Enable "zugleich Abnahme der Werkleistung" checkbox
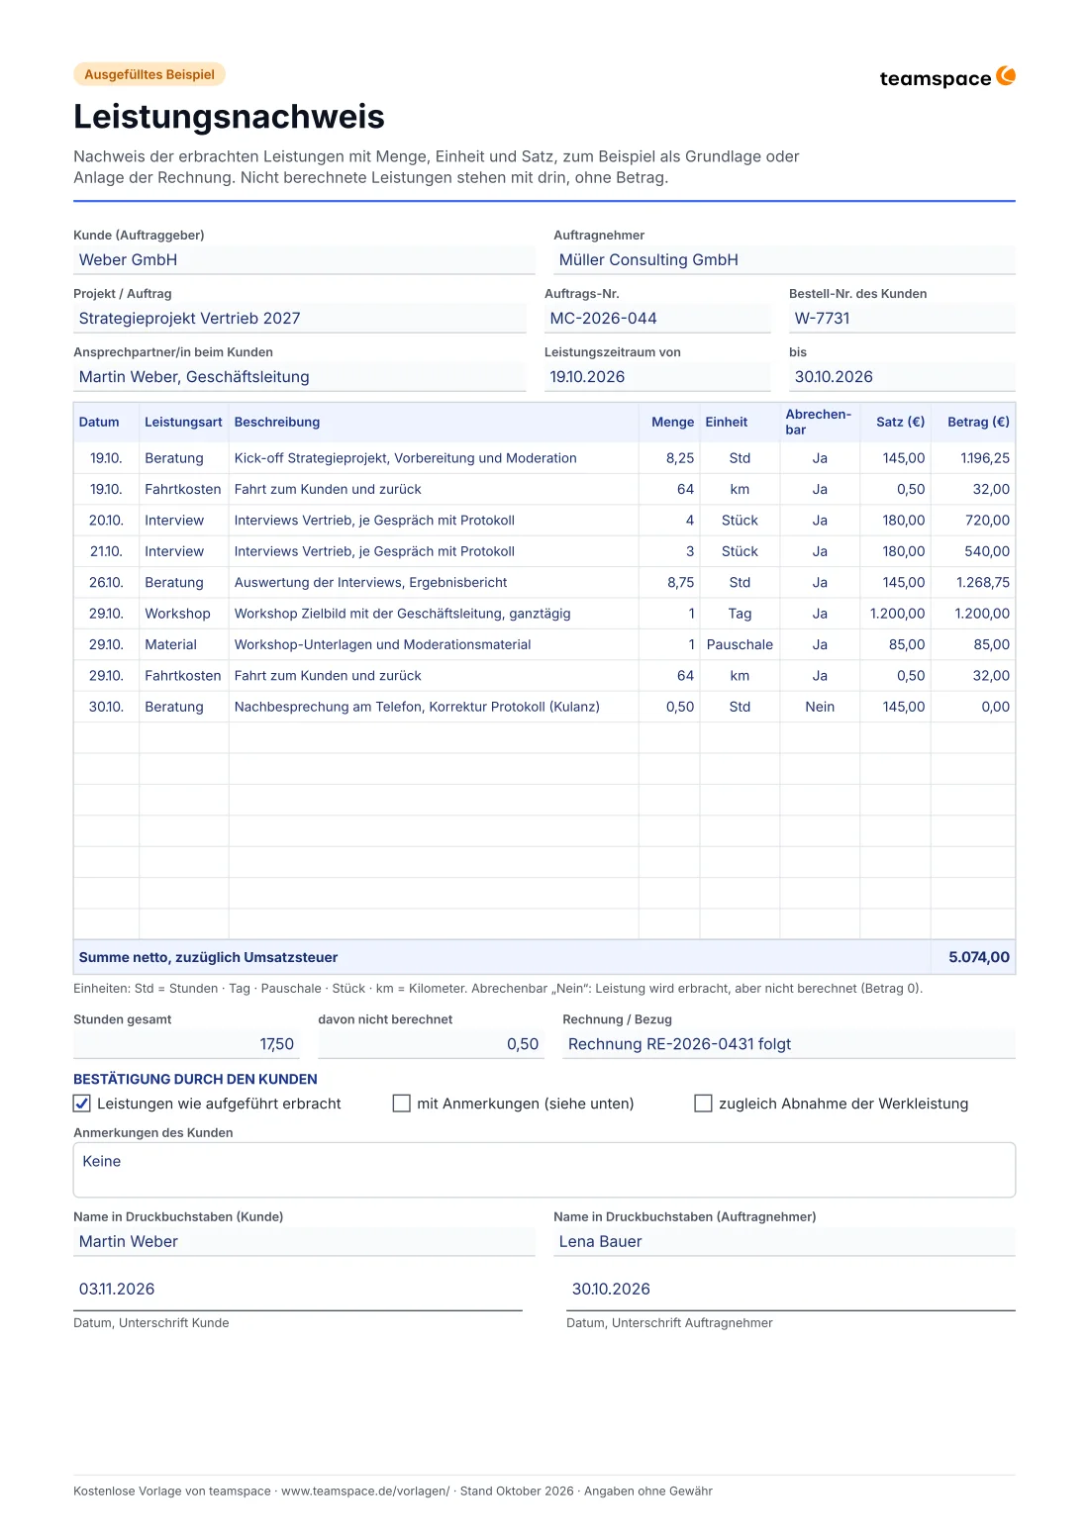Image resolution: width=1089 pixels, height=1539 pixels. click(x=704, y=1104)
